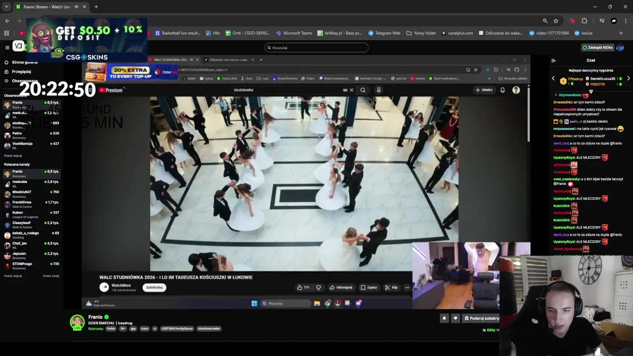Open the Chrome apps grid icon
Viewport: 633px width, 356px height.
coord(6,33)
